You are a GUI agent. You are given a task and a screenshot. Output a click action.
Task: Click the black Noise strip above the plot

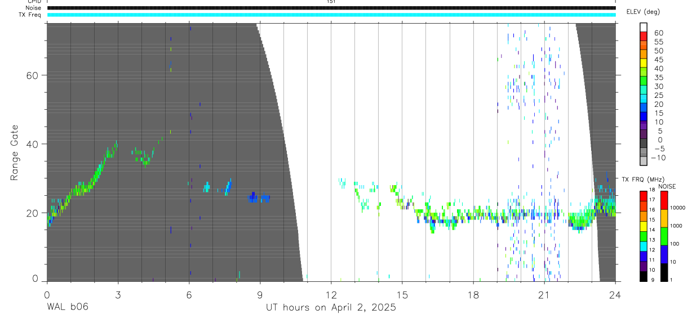[x=331, y=8]
